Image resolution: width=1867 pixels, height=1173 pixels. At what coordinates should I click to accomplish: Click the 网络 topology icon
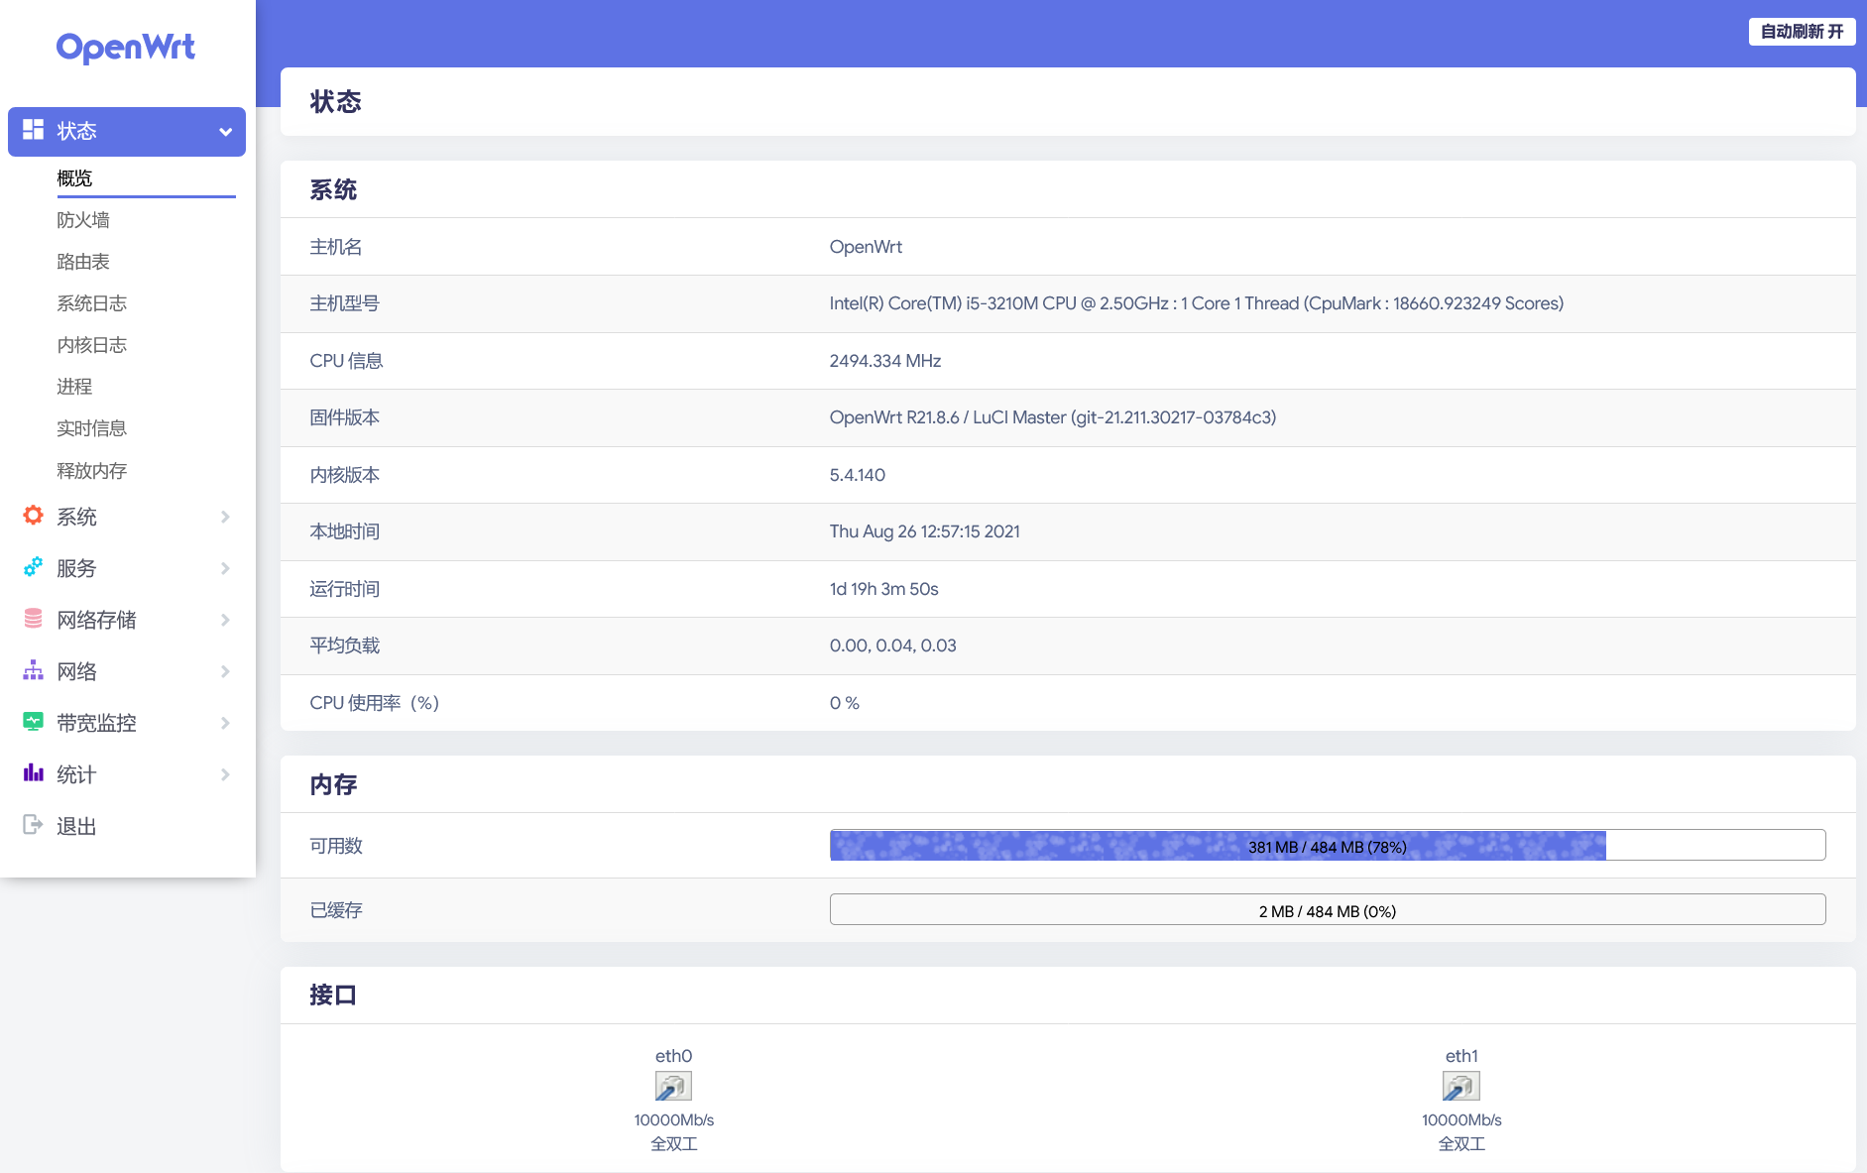33,670
